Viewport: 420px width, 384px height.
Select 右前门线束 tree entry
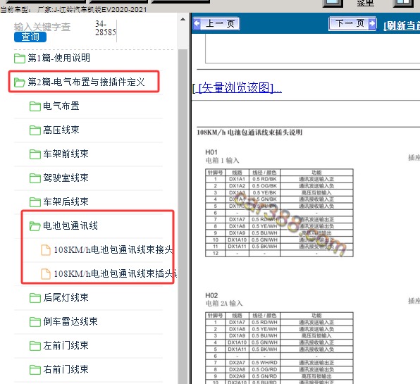[66, 369]
